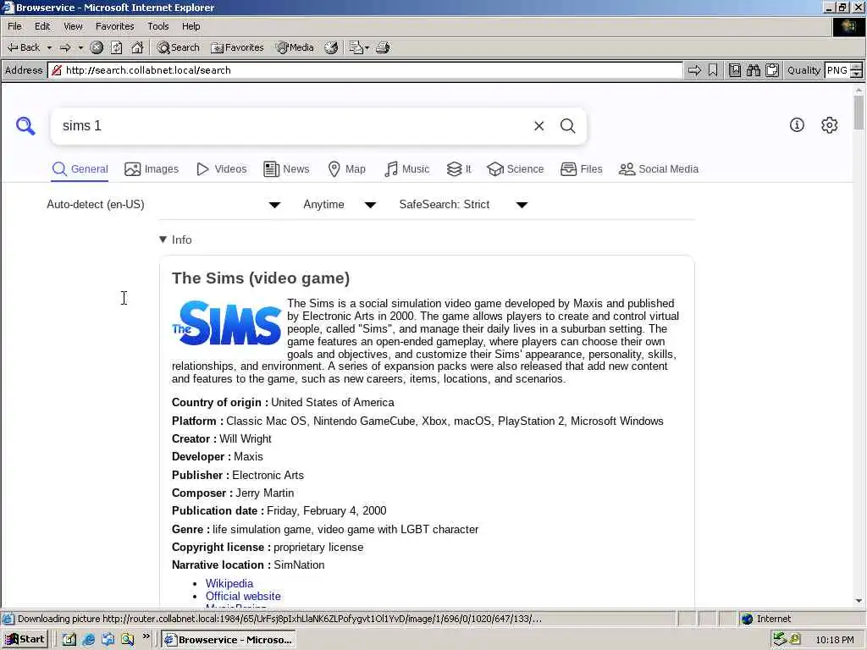Click the Quality PNG value field
Viewport: 867px width, 650px height.
click(837, 70)
